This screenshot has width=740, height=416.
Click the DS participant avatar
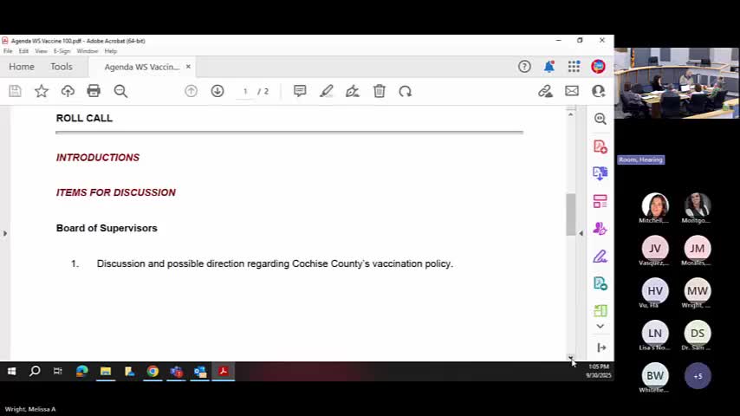698,334
